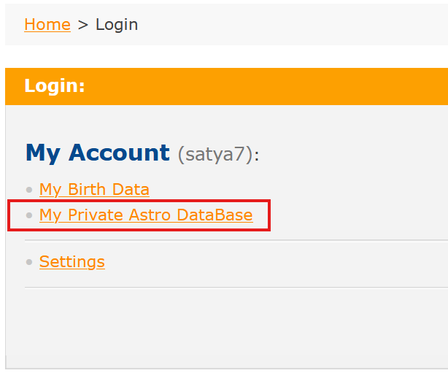
Task: Click the orange "Login:" header title
Action: [55, 86]
